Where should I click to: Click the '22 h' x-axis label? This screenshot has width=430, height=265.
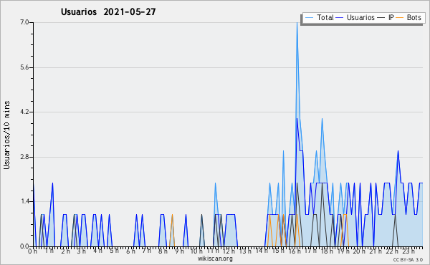[392, 251]
